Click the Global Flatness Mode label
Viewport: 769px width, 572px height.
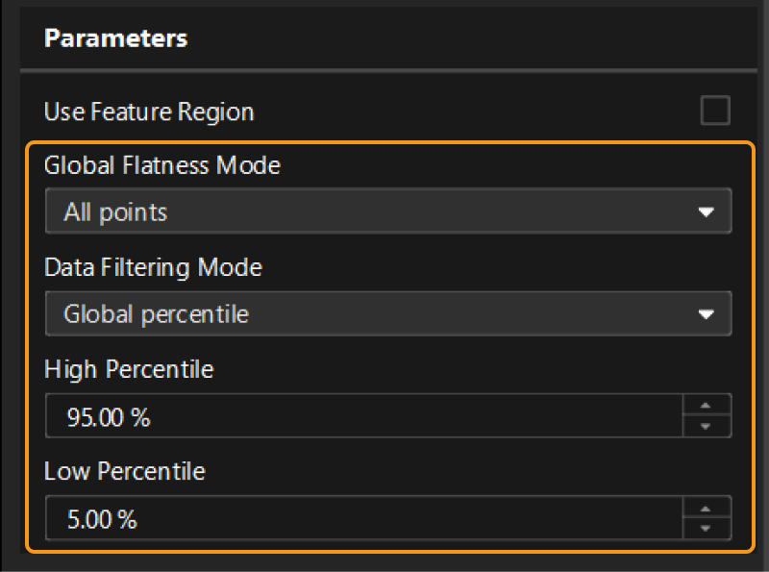pos(162,165)
